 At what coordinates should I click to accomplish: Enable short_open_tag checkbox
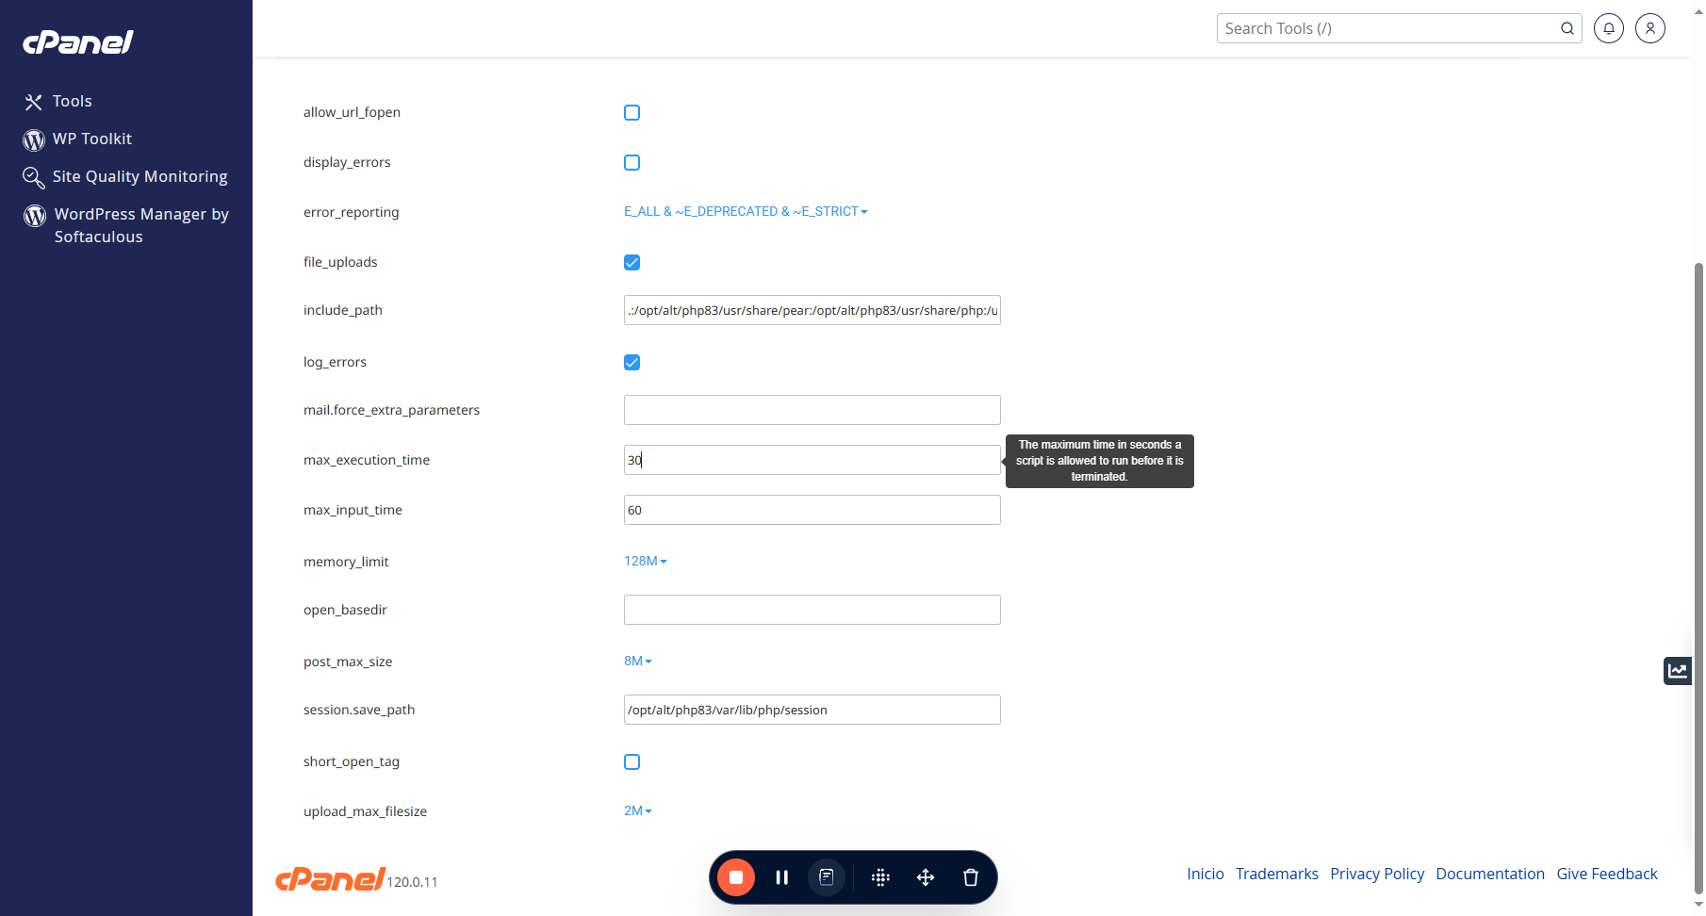632,762
